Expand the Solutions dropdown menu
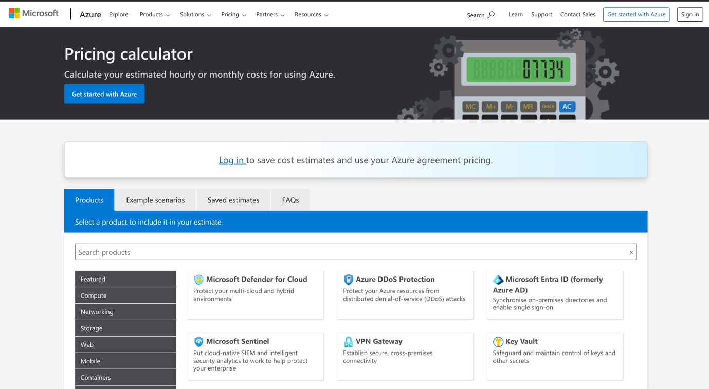The image size is (709, 389). pos(195,14)
